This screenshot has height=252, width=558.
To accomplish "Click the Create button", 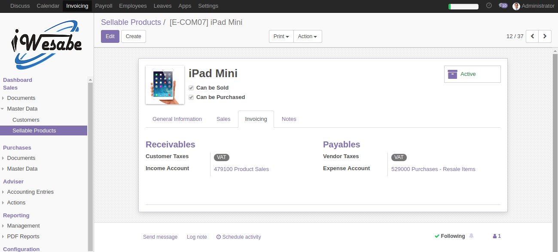I will click(134, 36).
